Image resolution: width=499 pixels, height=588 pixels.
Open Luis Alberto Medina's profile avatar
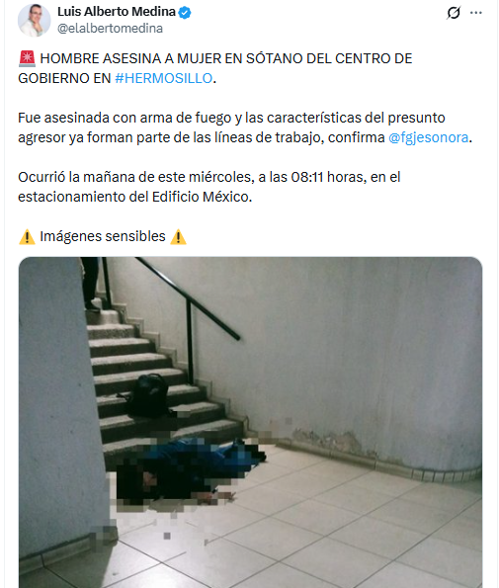click(x=35, y=20)
